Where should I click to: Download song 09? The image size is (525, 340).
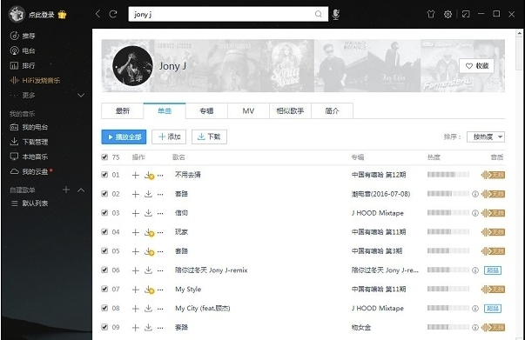coord(148,327)
